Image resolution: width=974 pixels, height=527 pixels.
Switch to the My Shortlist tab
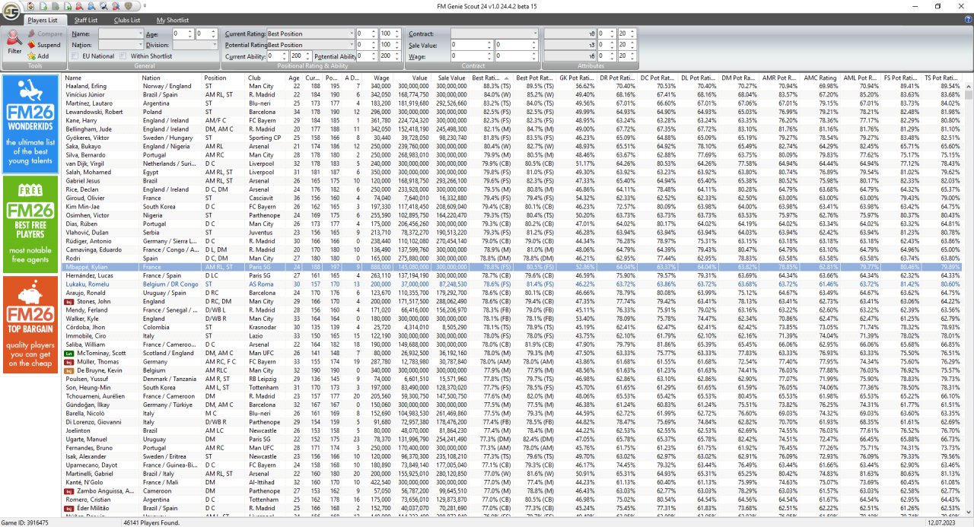click(x=173, y=20)
